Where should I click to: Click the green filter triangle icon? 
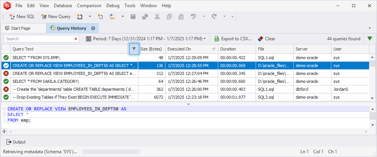pos(370,39)
